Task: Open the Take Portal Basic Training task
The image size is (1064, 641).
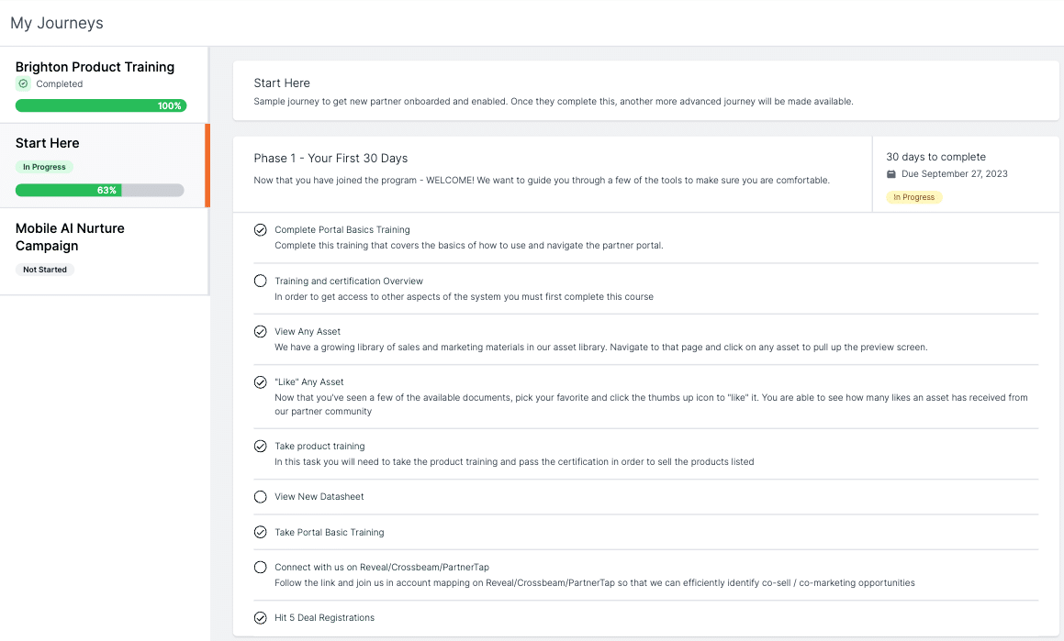Action: [x=329, y=532]
